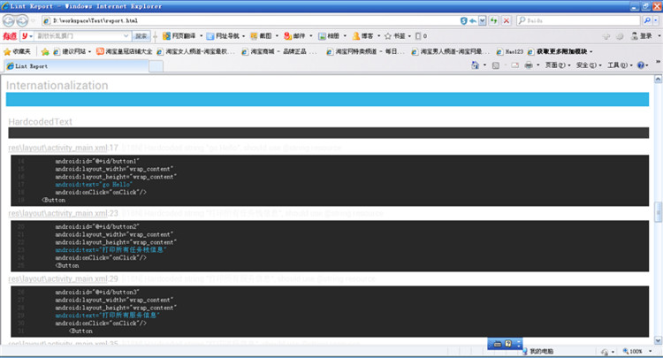The height and width of the screenshot is (358, 663).
Task: Open the search provider dropdown arrow
Action: 656,20
